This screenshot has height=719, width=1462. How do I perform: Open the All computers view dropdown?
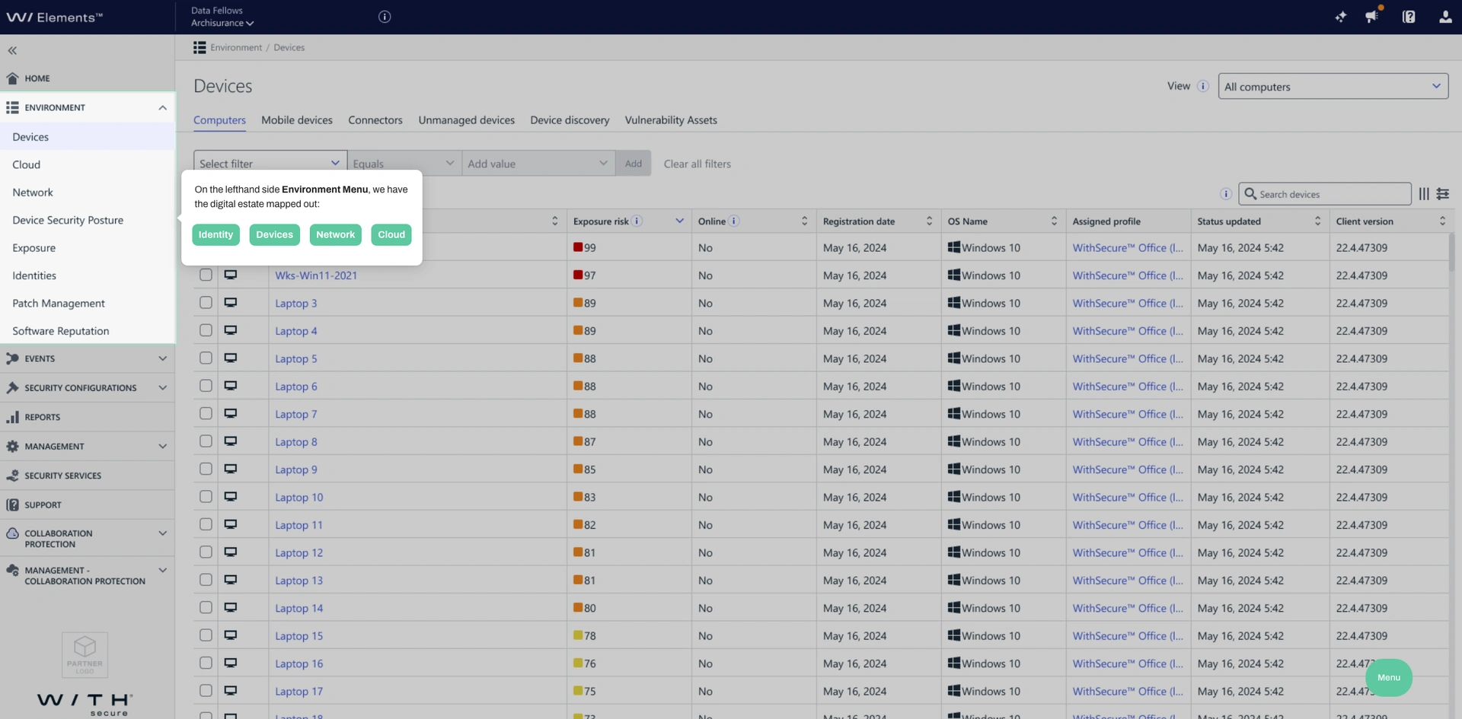1333,87
